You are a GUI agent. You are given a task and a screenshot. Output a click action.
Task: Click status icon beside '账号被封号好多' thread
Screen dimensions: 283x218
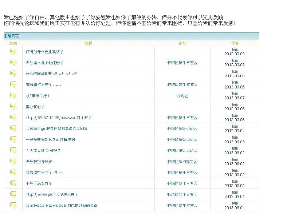[13, 162]
